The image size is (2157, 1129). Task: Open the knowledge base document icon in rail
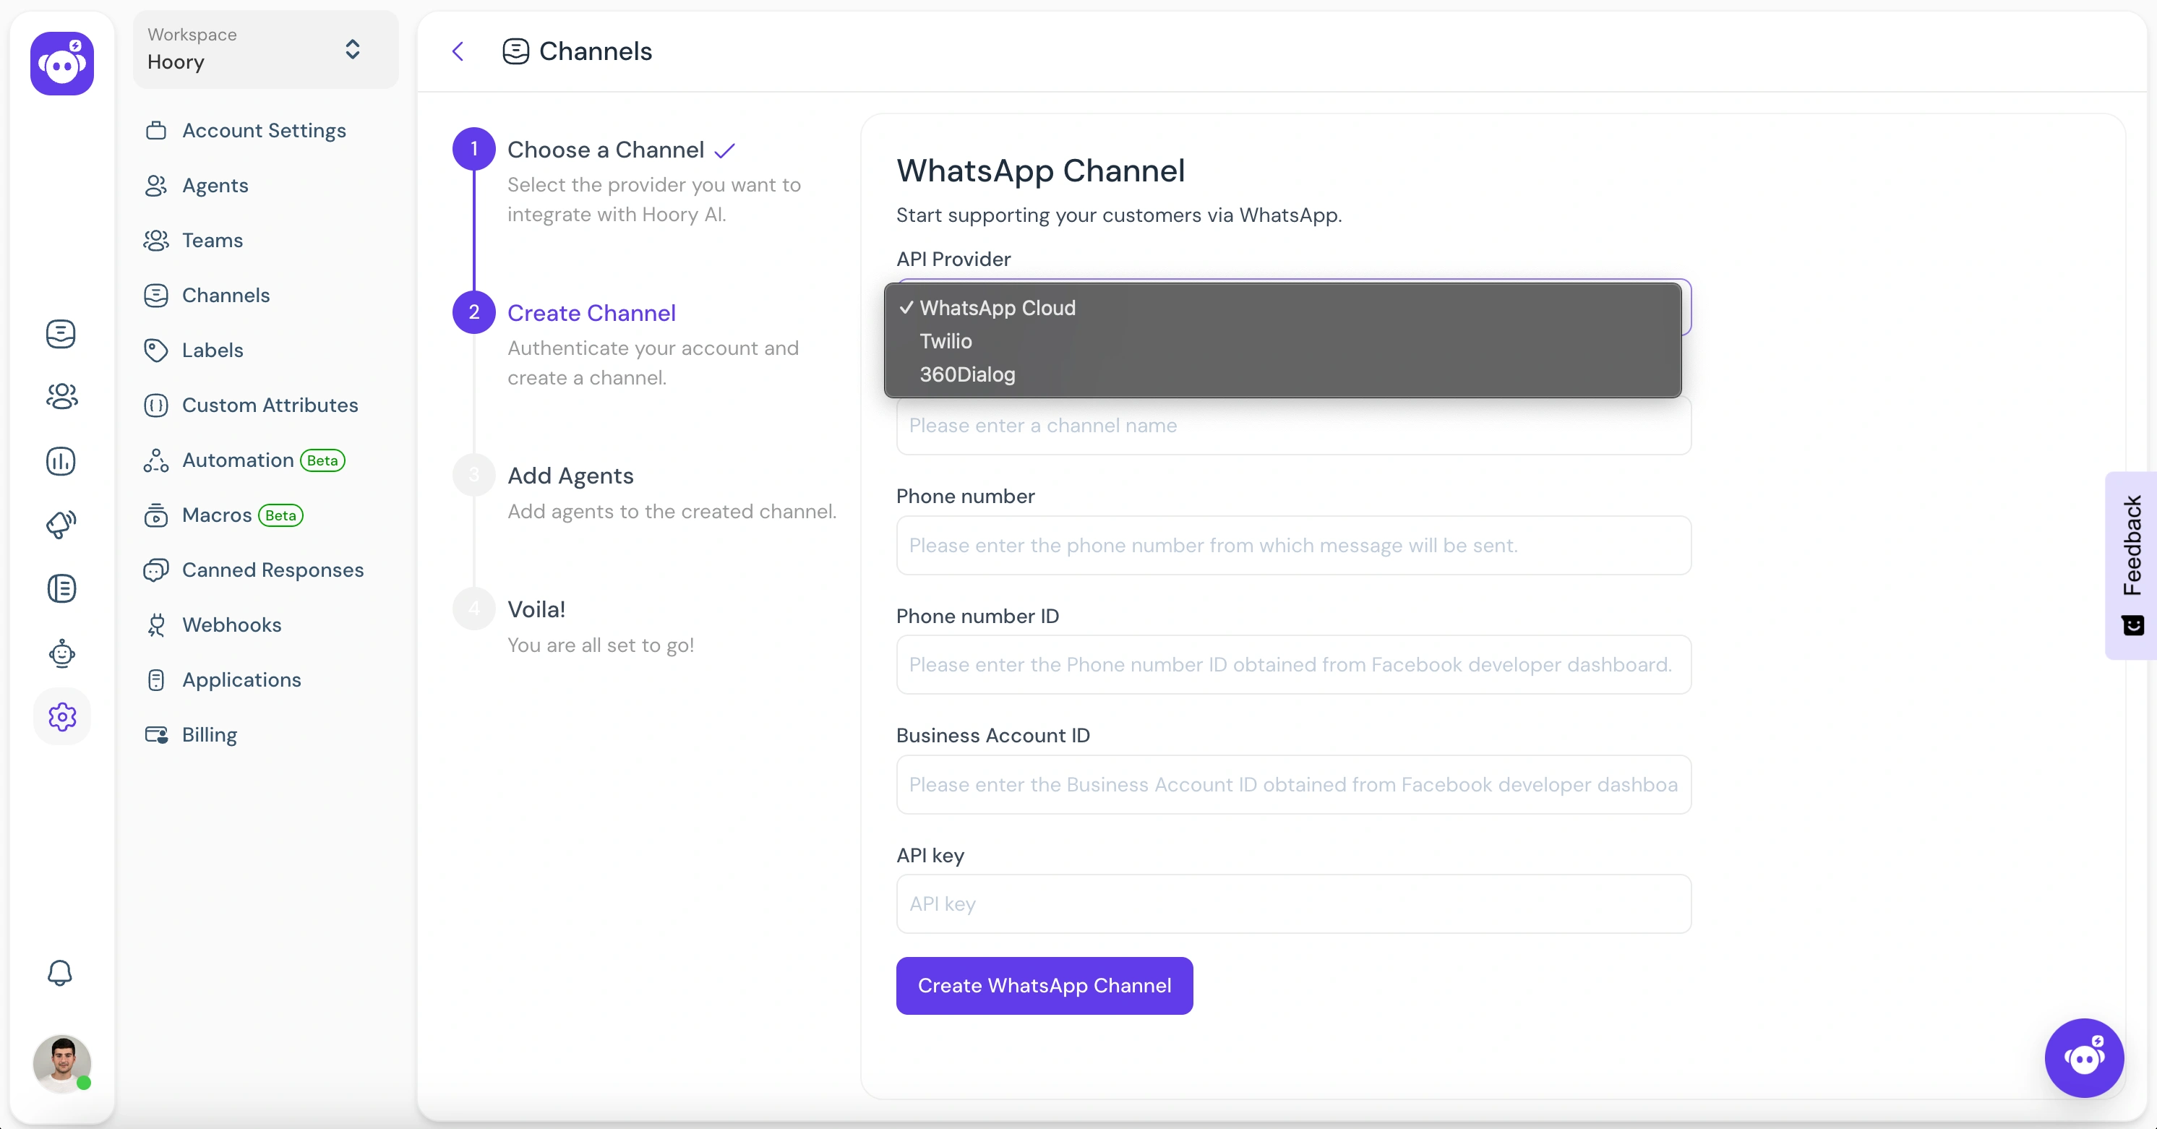[x=61, y=589]
